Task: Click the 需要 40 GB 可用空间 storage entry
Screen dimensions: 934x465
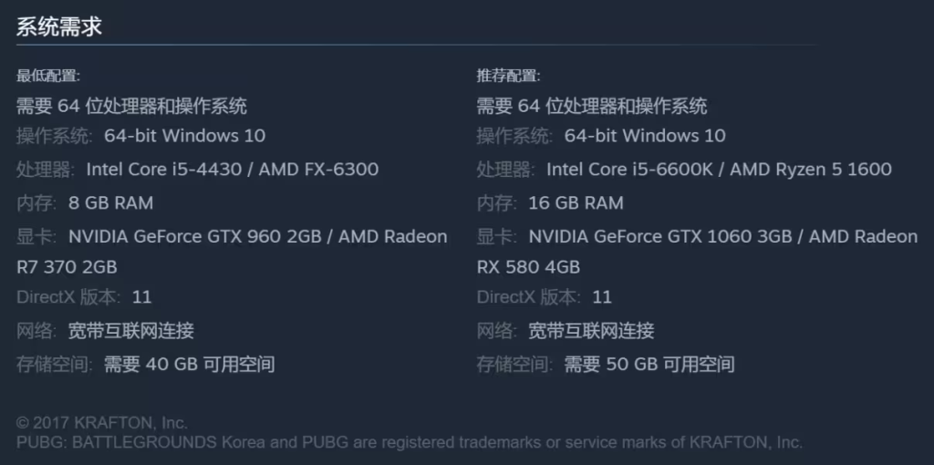Action: [190, 364]
